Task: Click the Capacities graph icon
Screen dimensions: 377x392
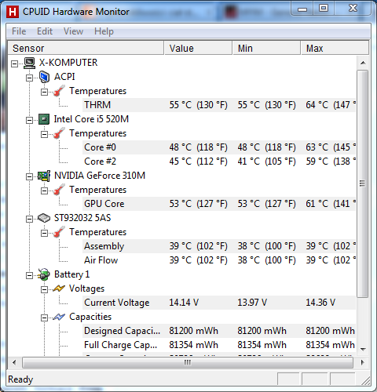Action: point(59,317)
